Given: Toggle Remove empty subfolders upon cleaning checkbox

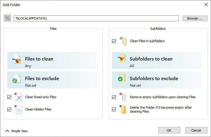Looking at the screenshot, I should point(114,97).
